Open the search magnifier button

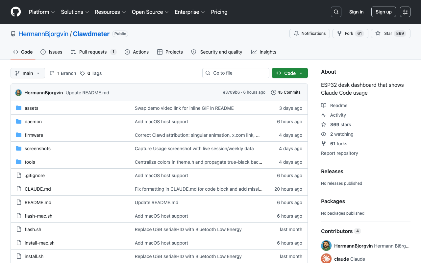coord(336,12)
